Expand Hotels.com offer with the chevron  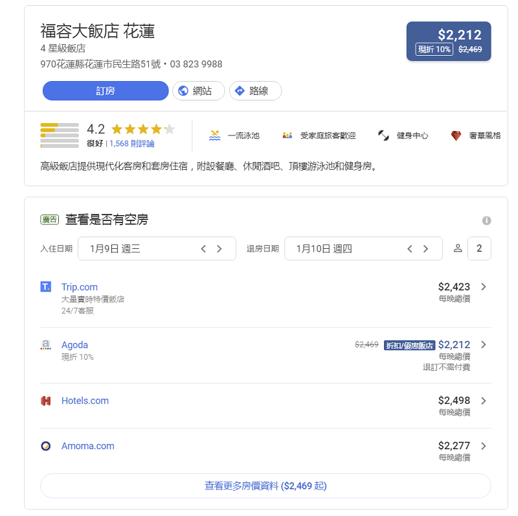coord(484,401)
